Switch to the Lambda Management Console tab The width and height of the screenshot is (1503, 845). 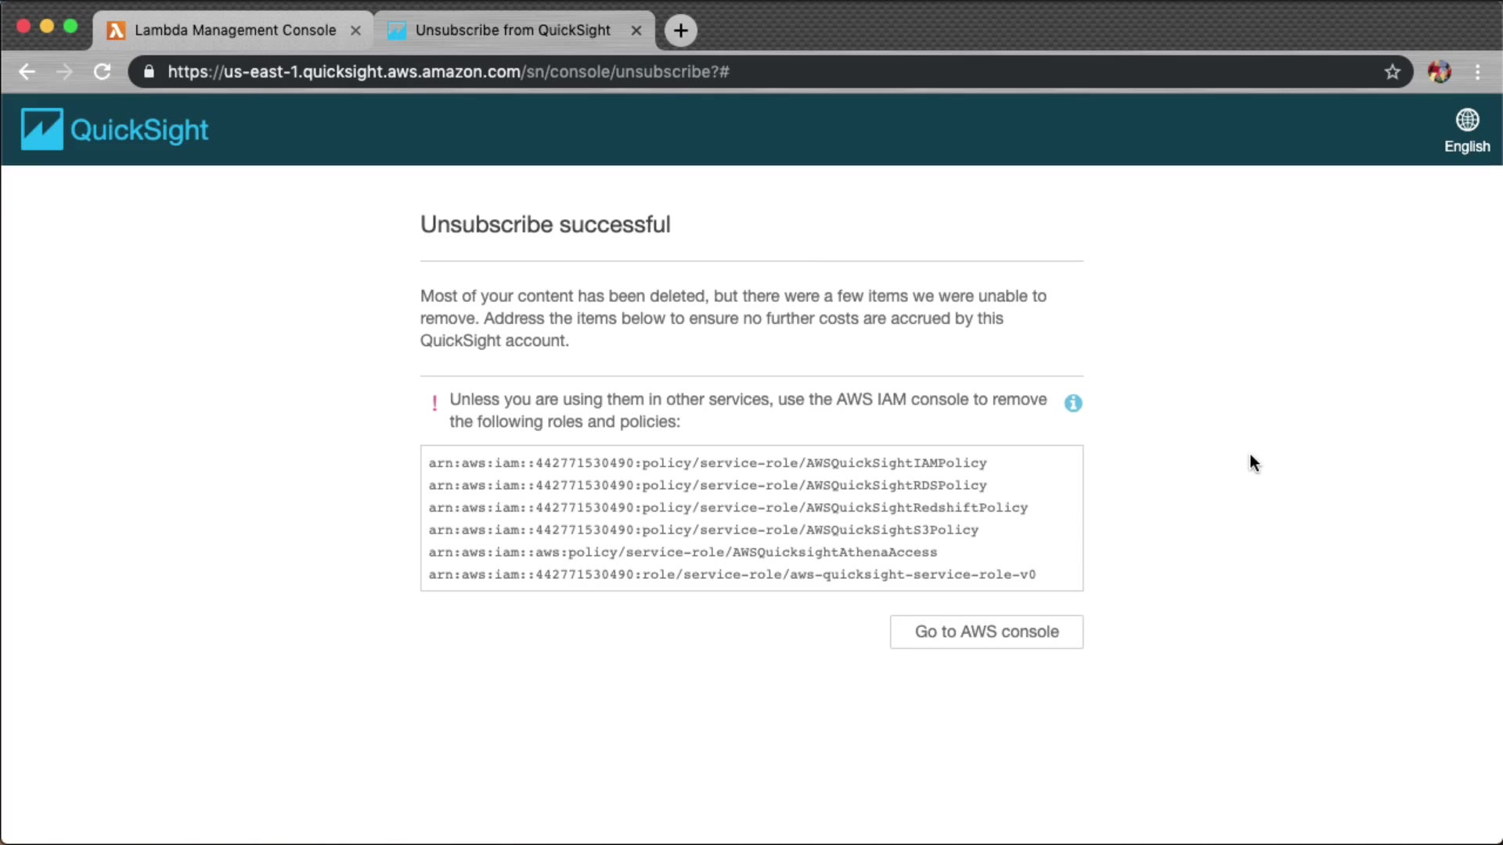pyautogui.click(x=234, y=31)
